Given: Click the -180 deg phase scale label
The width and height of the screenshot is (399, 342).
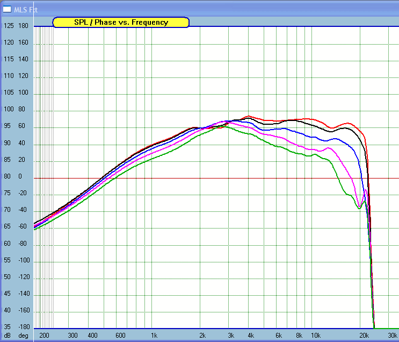Looking at the screenshot, I should coord(24,327).
